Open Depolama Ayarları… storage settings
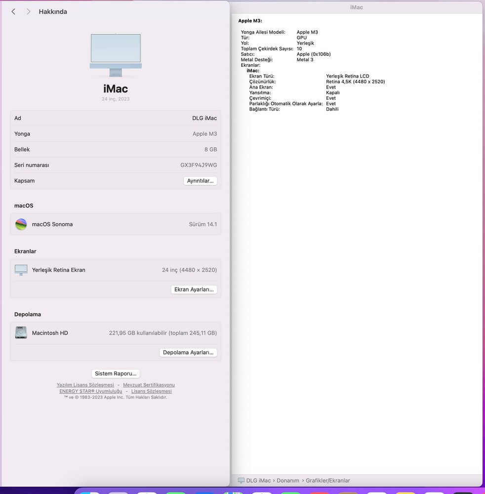This screenshot has height=494, width=485. coord(188,353)
